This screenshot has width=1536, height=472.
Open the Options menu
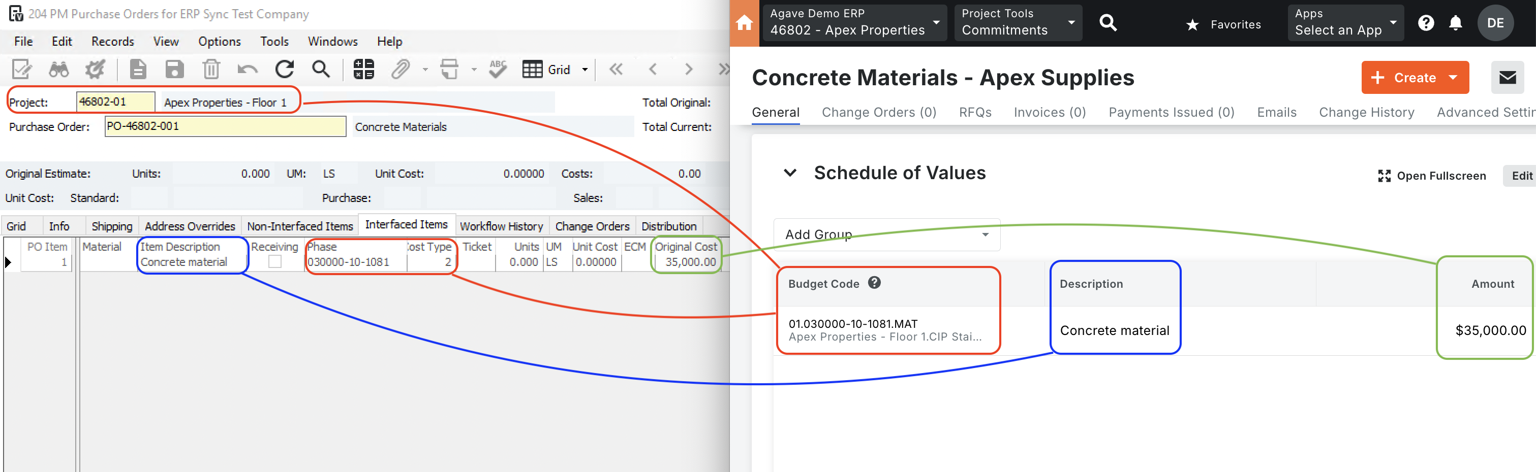(x=220, y=41)
